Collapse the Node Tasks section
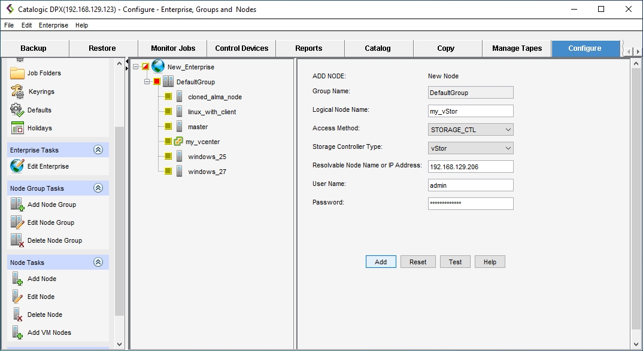The image size is (643, 351). (x=98, y=263)
